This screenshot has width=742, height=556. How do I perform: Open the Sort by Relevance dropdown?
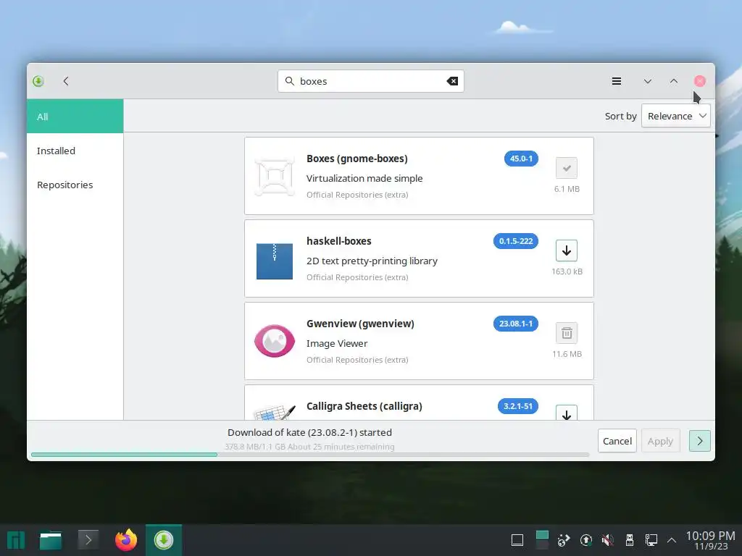click(676, 116)
